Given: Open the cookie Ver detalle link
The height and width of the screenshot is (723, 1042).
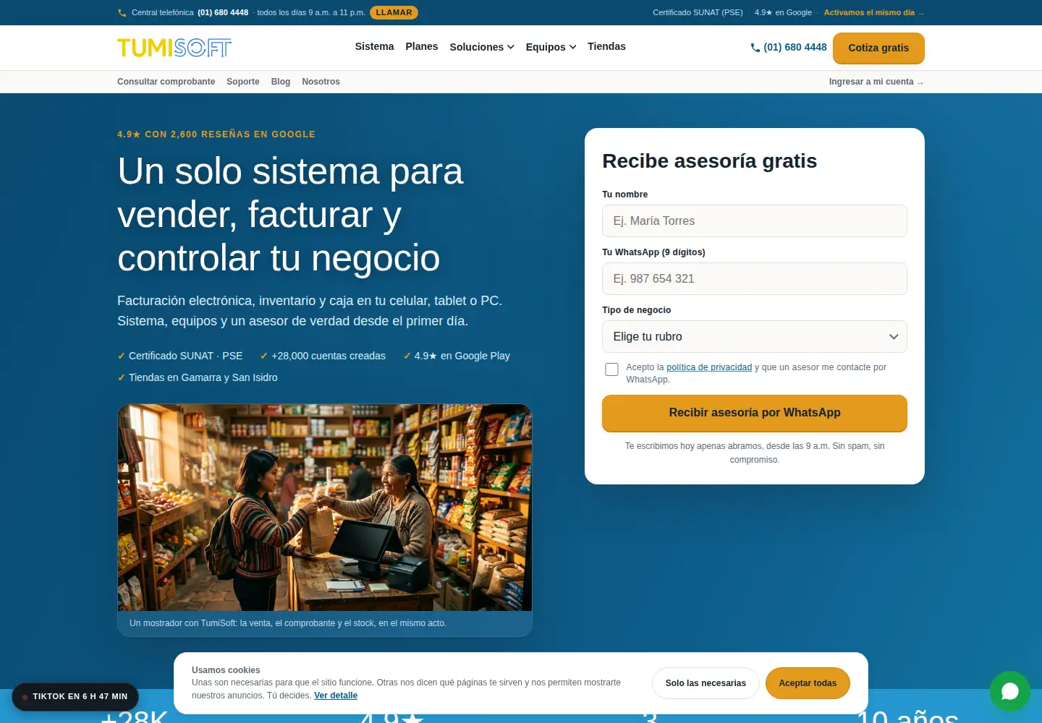Looking at the screenshot, I should coord(336,696).
